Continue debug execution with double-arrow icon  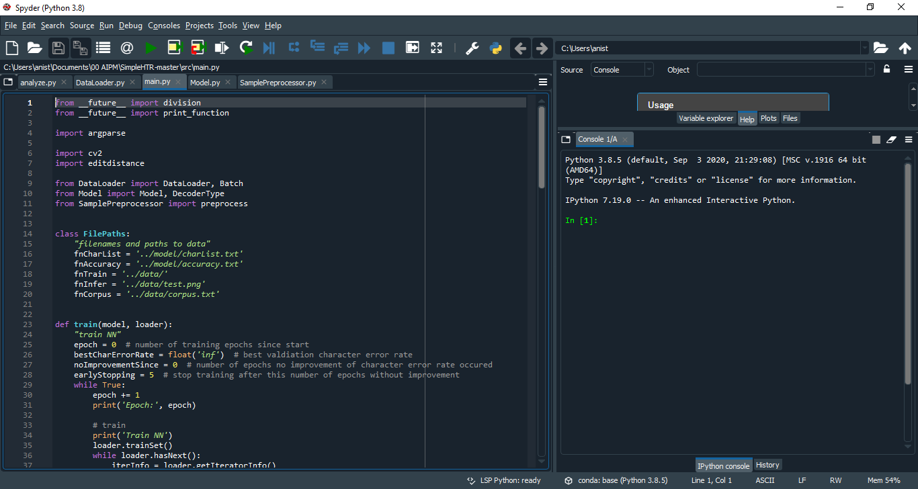coord(364,48)
